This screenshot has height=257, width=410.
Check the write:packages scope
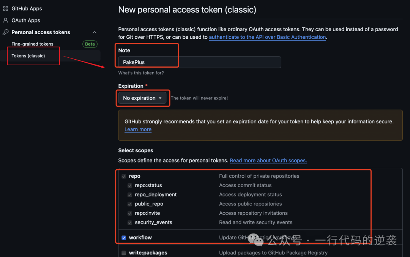tap(123, 252)
